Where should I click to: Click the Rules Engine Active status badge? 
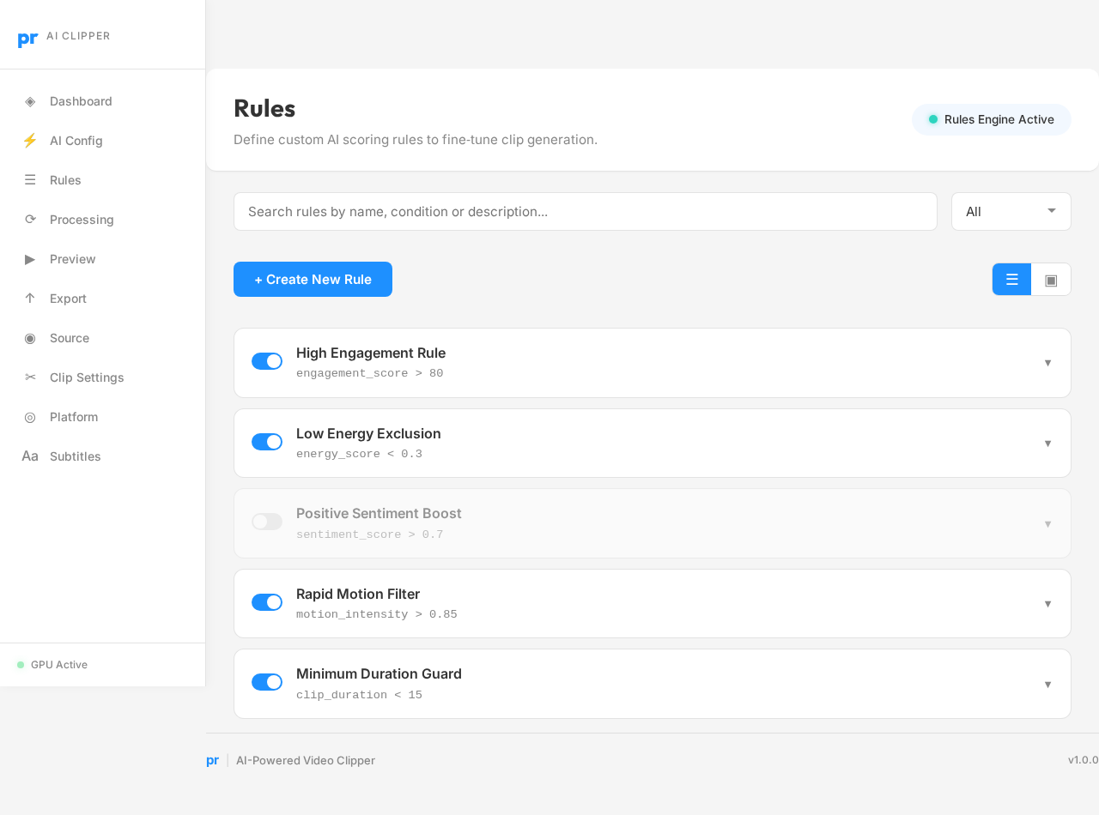[992, 119]
